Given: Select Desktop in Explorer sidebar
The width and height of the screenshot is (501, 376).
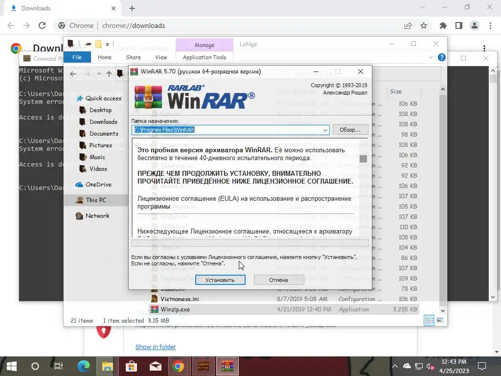Looking at the screenshot, I should coord(100,110).
